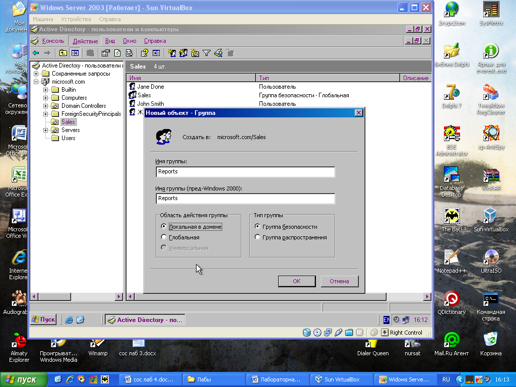
Task: Select Локальная в домене scope radio
Action: pyautogui.click(x=164, y=226)
